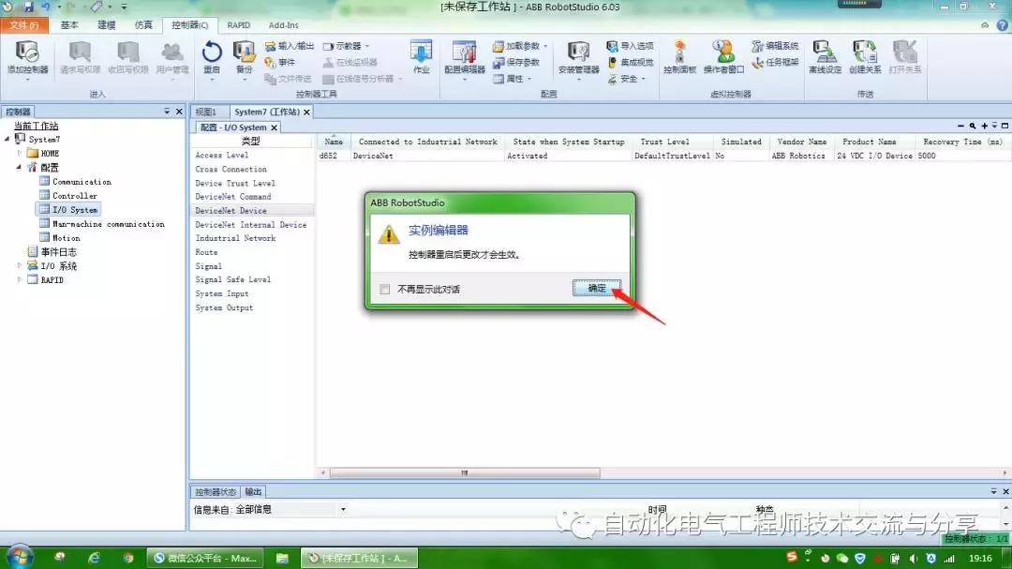The image size is (1012, 569).
Task: Tick the 不再显示此对话 checkbox
Action: point(385,290)
